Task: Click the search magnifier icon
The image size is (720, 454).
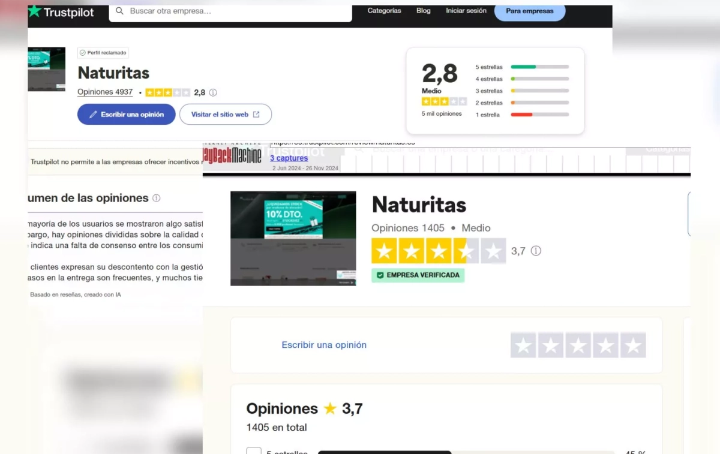Action: pos(119,11)
